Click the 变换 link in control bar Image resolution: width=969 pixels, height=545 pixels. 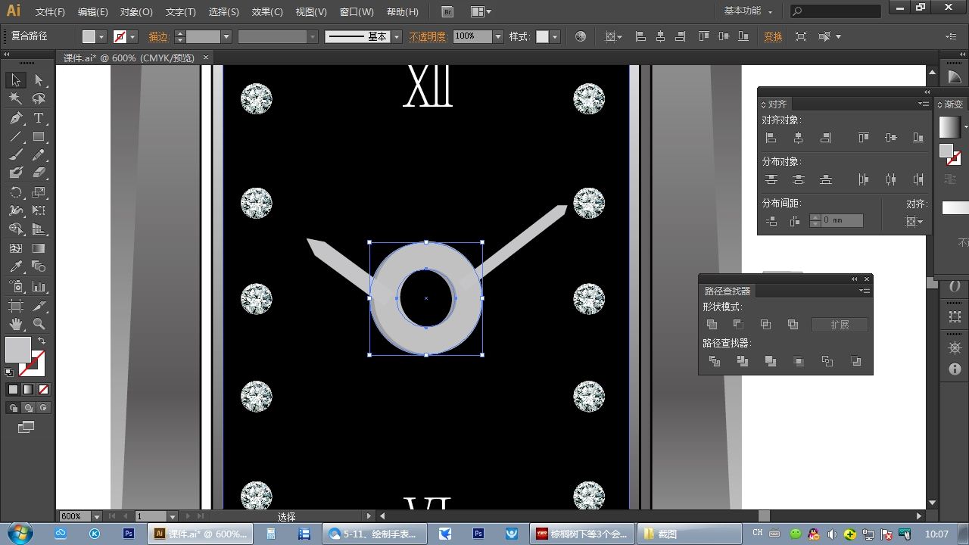click(773, 36)
